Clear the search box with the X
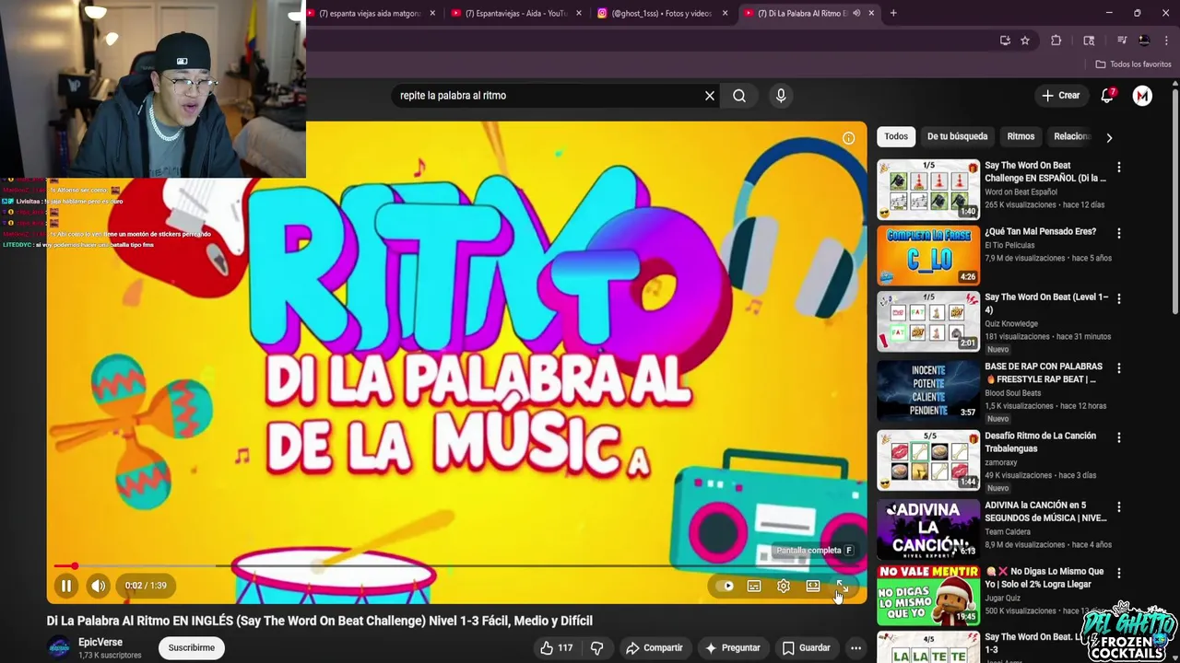This screenshot has height=663, width=1180. 710,96
